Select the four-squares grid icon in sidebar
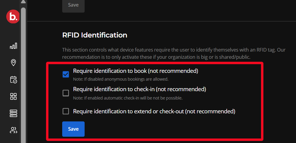Screen dimensions: 296x143 (x=13, y=97)
